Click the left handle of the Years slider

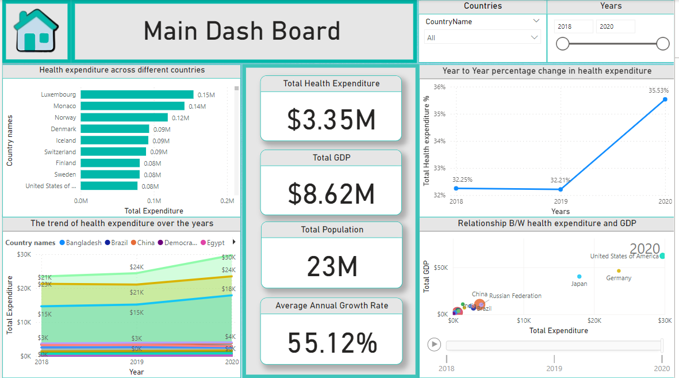[x=563, y=44]
